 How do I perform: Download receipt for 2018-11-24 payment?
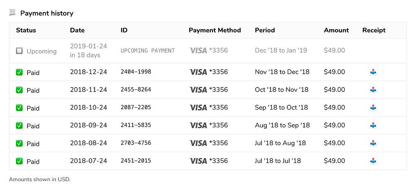[373, 90]
